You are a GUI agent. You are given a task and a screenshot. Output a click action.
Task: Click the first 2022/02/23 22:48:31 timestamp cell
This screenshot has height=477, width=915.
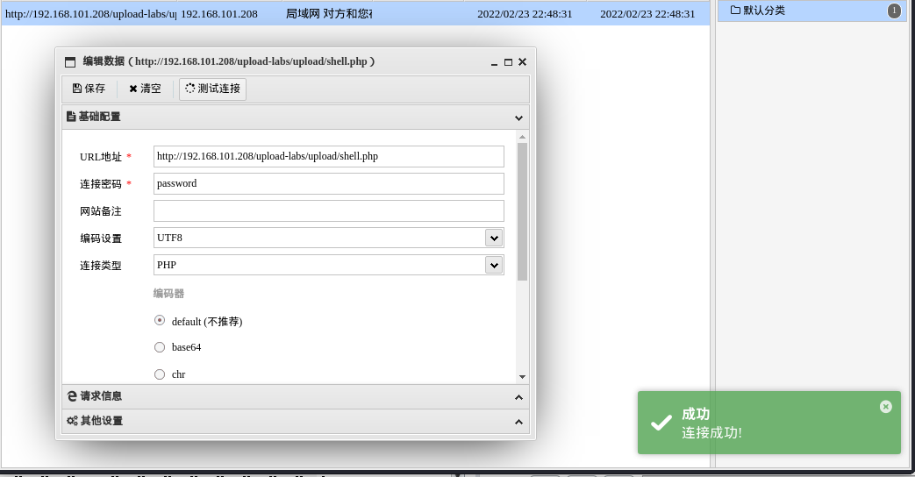click(525, 14)
